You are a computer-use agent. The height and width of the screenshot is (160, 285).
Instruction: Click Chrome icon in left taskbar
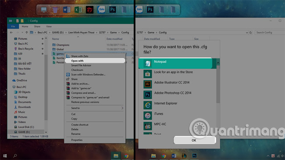(126, 156)
